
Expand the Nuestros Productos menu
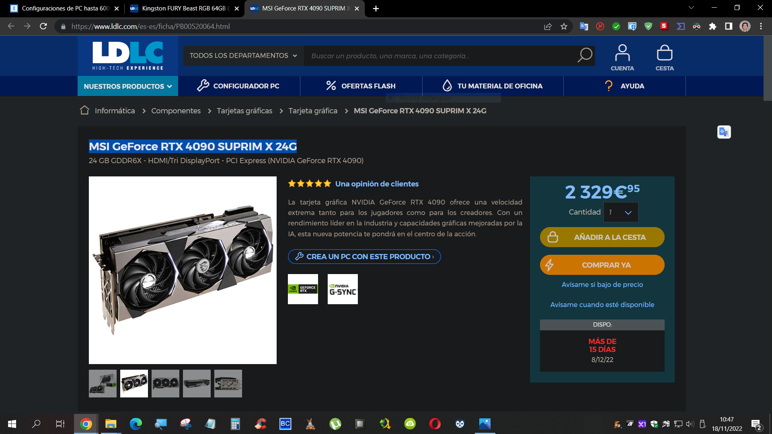[x=127, y=86]
